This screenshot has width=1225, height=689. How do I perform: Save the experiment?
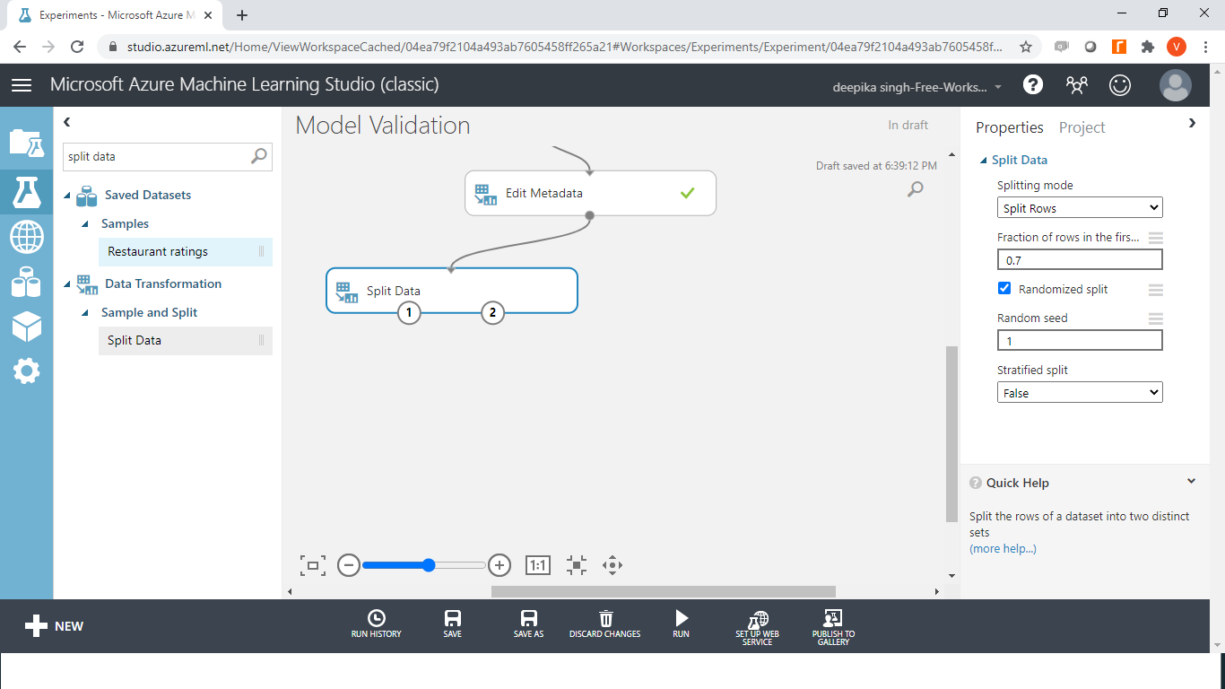coord(453,624)
